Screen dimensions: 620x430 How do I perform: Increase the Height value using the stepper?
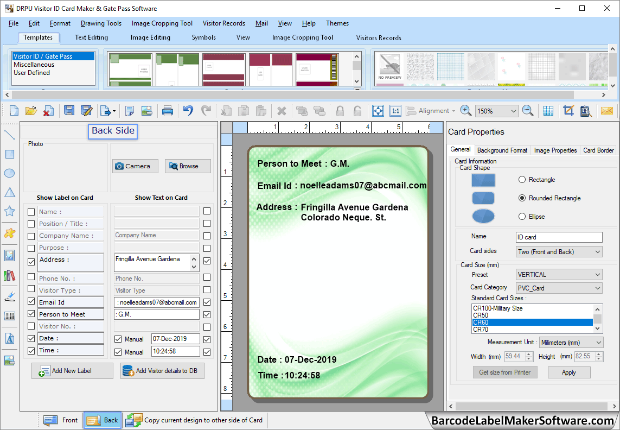coord(599,354)
